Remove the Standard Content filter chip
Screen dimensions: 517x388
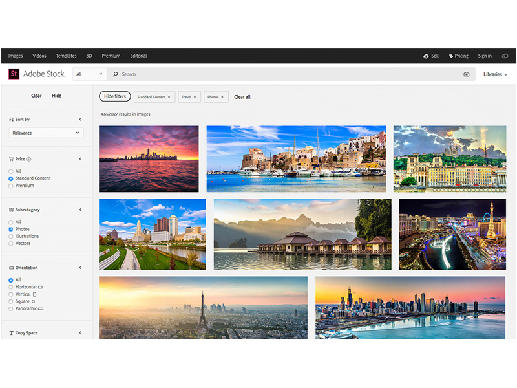pyautogui.click(x=169, y=97)
